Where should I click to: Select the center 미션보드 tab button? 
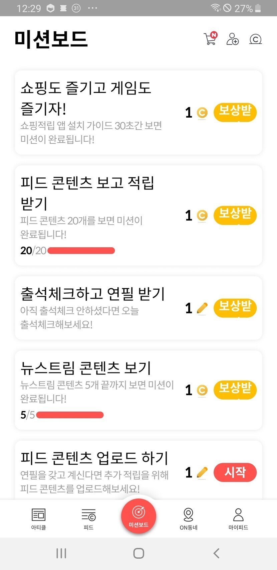[138, 515]
